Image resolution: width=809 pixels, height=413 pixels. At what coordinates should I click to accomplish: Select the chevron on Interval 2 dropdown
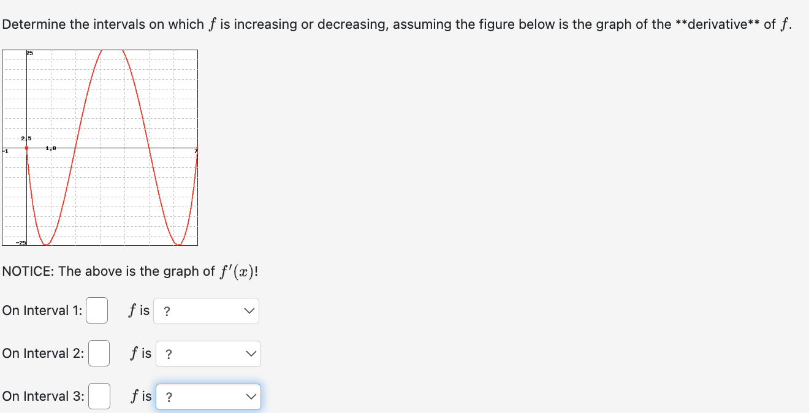coord(251,354)
